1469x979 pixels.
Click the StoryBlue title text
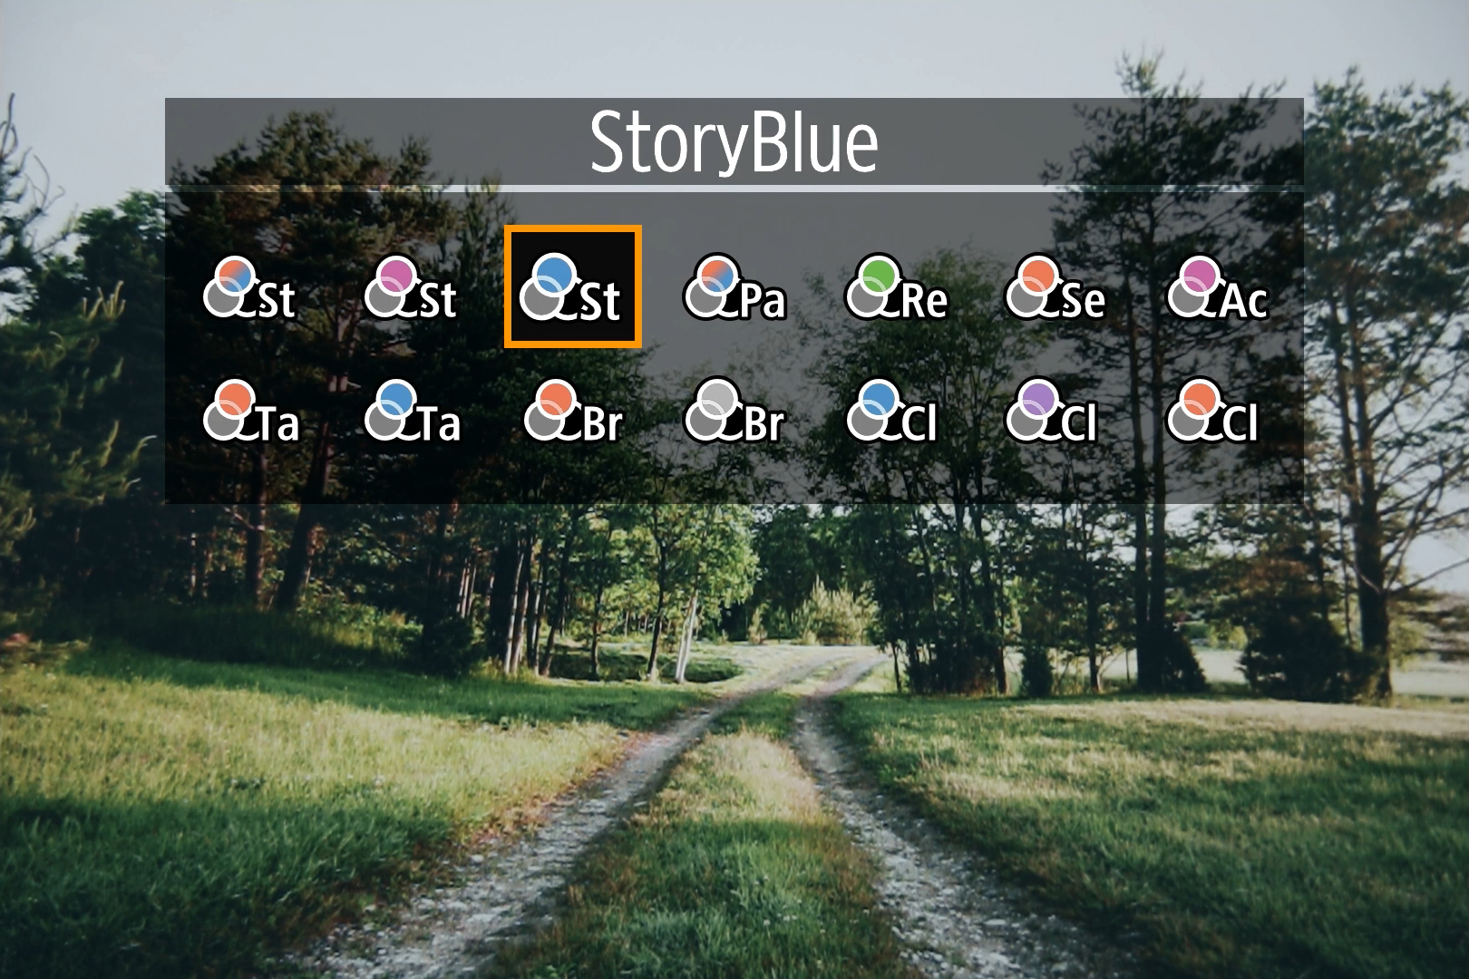734,142
